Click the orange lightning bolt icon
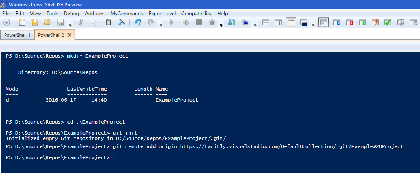This screenshot has width=420, height=173. pyautogui.click(x=375, y=22)
